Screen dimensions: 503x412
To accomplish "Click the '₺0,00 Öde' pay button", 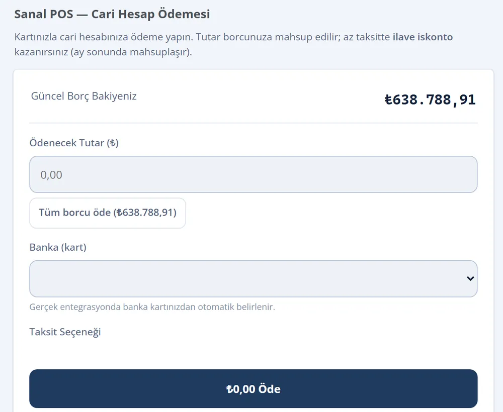I will pyautogui.click(x=253, y=388).
